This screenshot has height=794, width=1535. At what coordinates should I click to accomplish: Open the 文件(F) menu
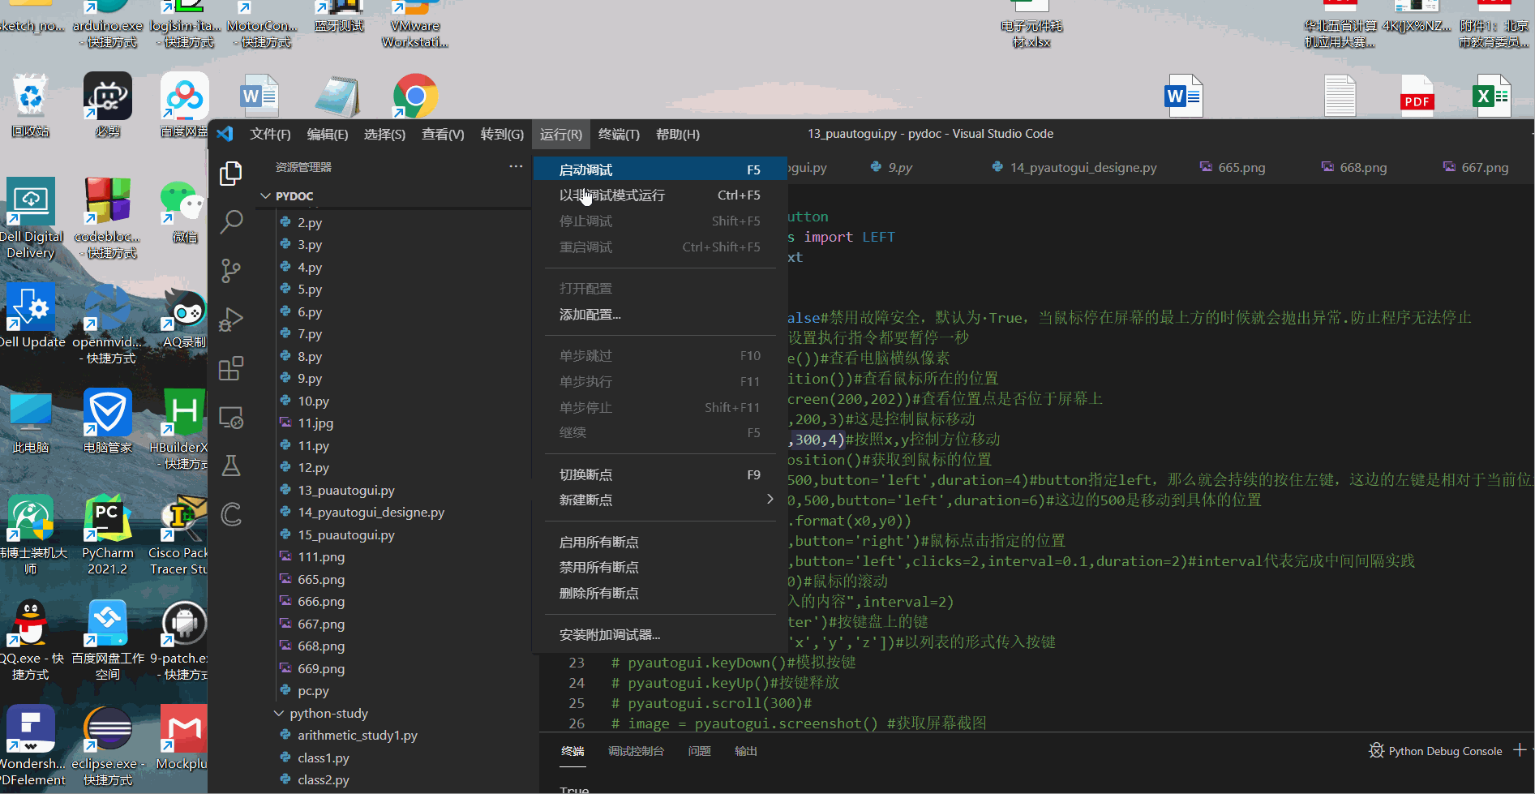270,134
